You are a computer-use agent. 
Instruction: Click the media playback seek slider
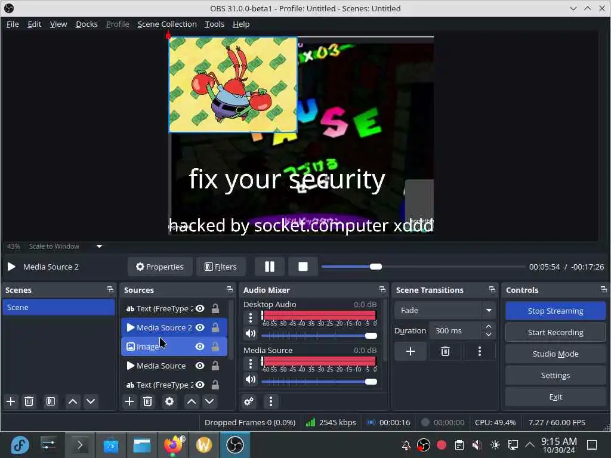(423, 267)
